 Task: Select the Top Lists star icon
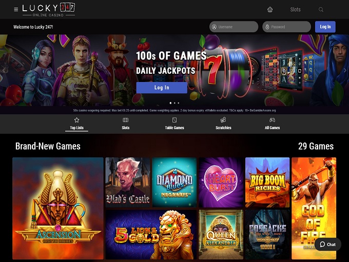point(76,120)
